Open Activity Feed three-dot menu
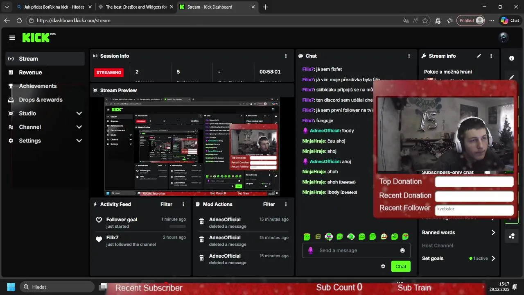 tap(183, 204)
